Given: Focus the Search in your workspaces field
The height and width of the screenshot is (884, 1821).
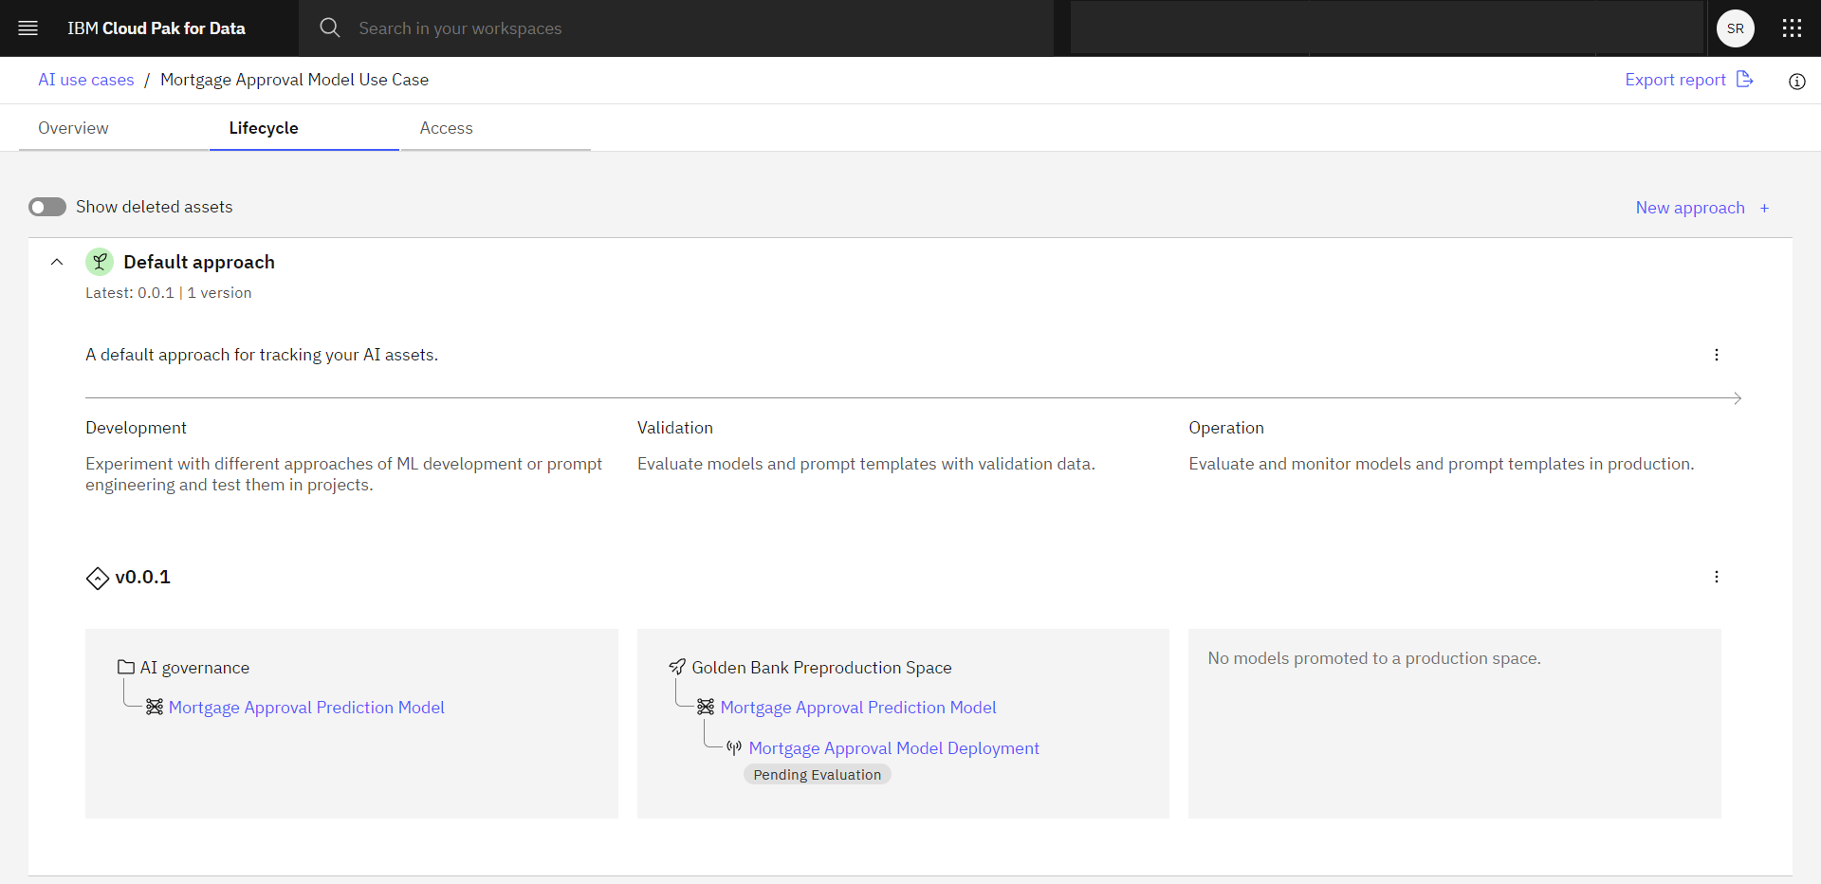Looking at the screenshot, I should point(675,28).
